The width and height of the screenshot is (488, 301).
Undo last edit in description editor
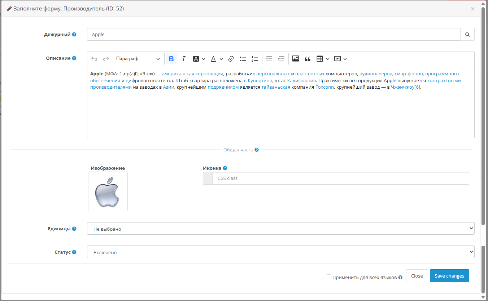(94, 59)
